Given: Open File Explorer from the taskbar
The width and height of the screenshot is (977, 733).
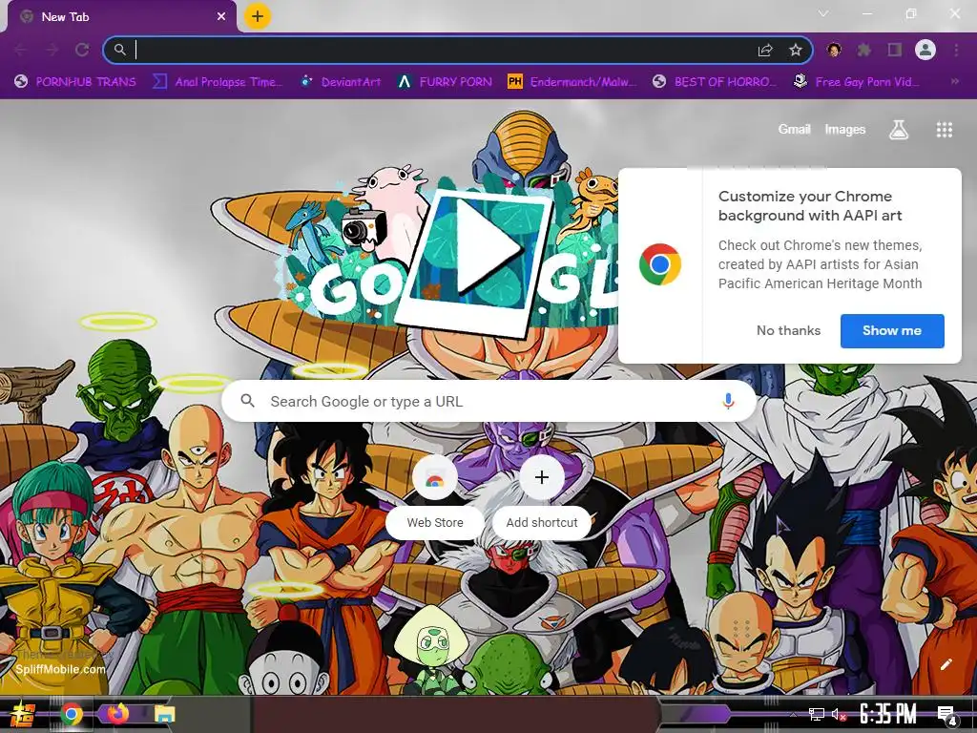Looking at the screenshot, I should point(165,714).
